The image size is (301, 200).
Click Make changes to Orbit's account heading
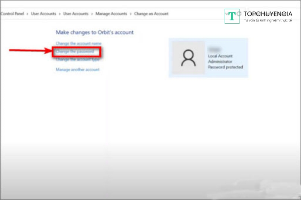94,32
